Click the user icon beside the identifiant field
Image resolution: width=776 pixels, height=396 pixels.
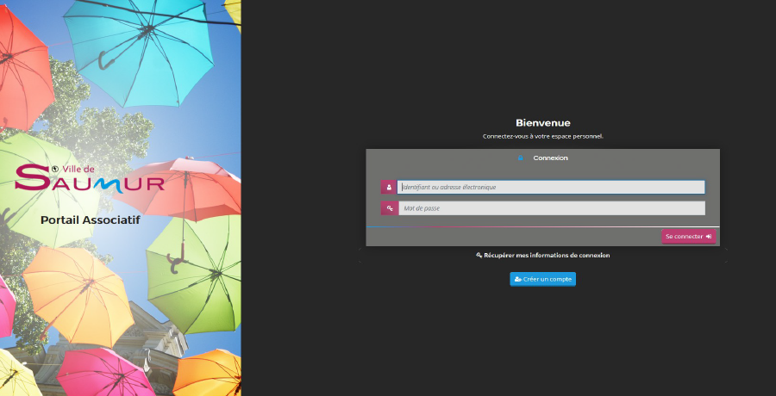coord(389,188)
